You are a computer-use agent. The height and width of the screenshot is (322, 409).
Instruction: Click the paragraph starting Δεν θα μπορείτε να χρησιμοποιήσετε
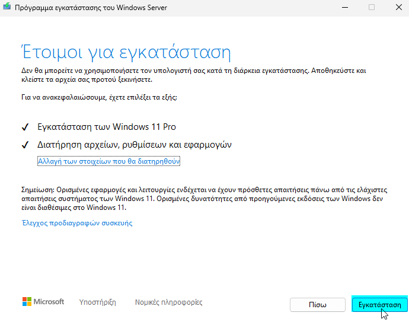tap(194, 75)
